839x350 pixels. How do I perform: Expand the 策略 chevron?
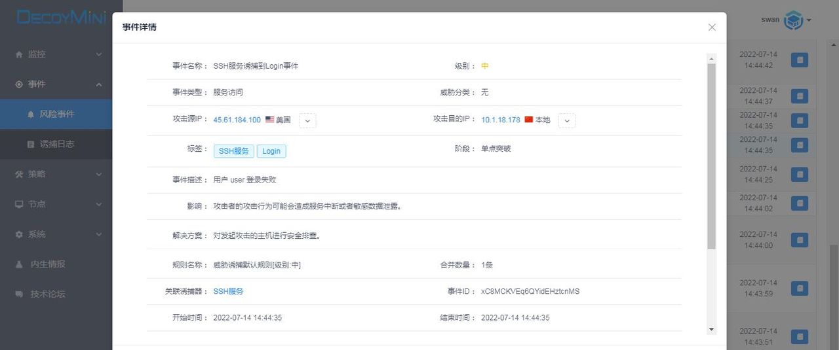[99, 174]
